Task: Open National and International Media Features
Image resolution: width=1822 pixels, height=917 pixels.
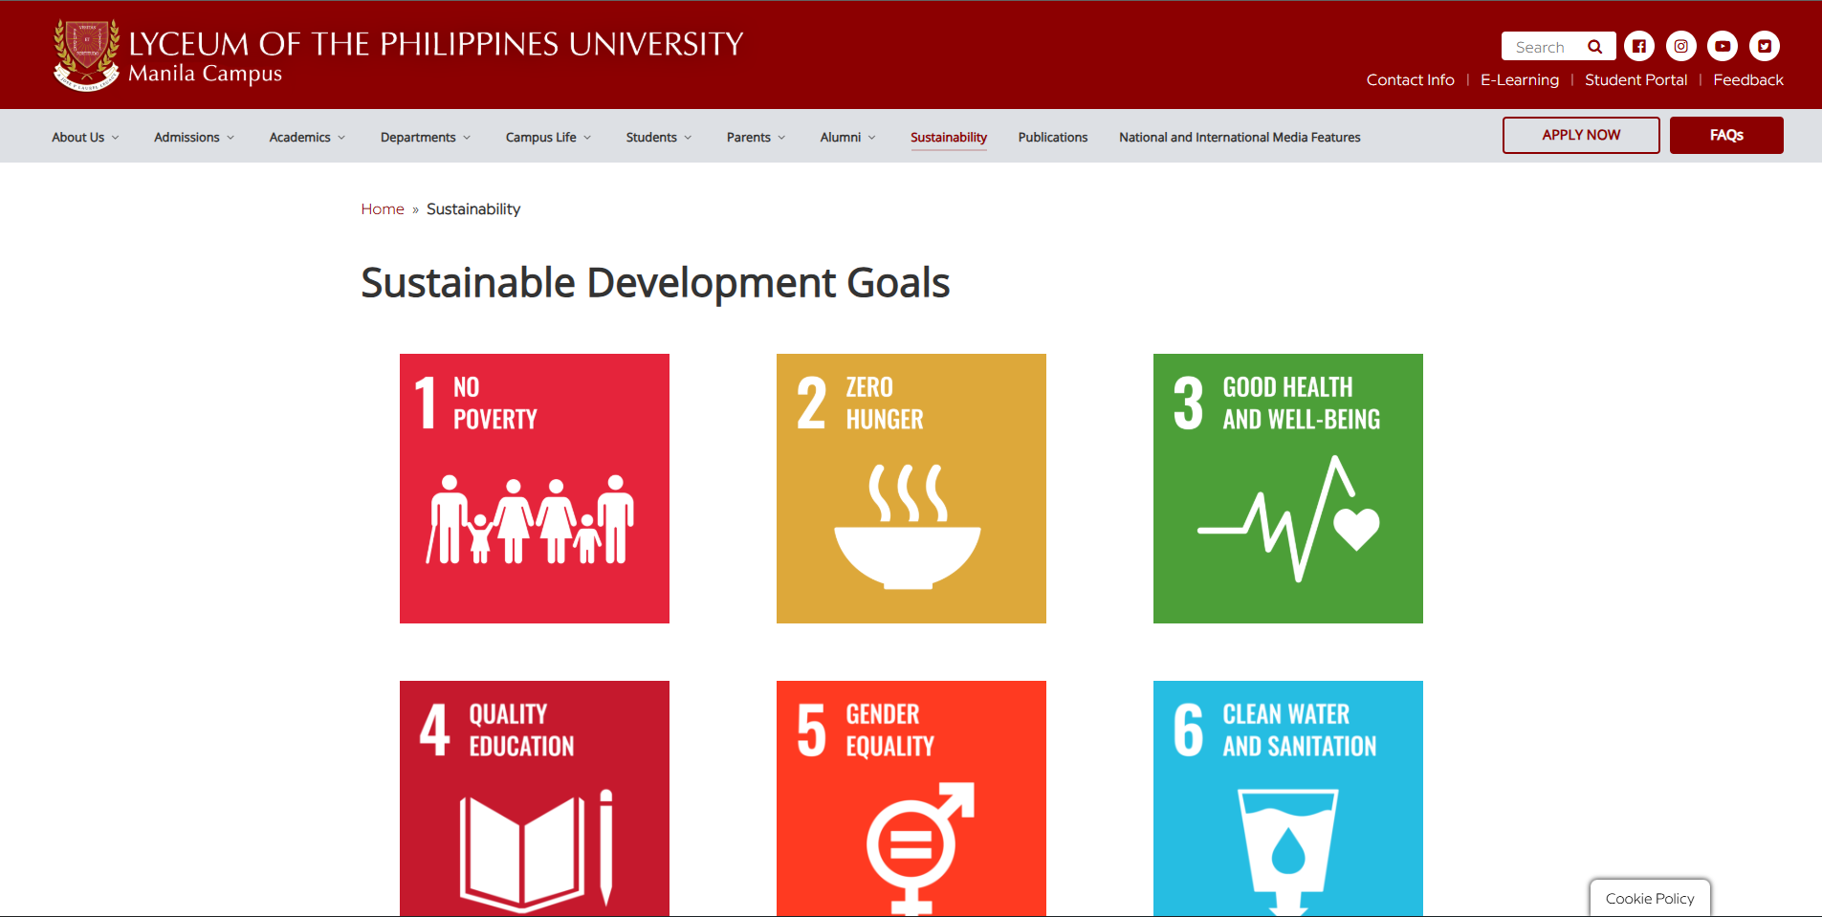Action: 1240,138
